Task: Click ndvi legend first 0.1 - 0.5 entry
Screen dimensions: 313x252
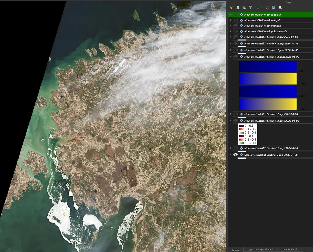Action: (248, 129)
